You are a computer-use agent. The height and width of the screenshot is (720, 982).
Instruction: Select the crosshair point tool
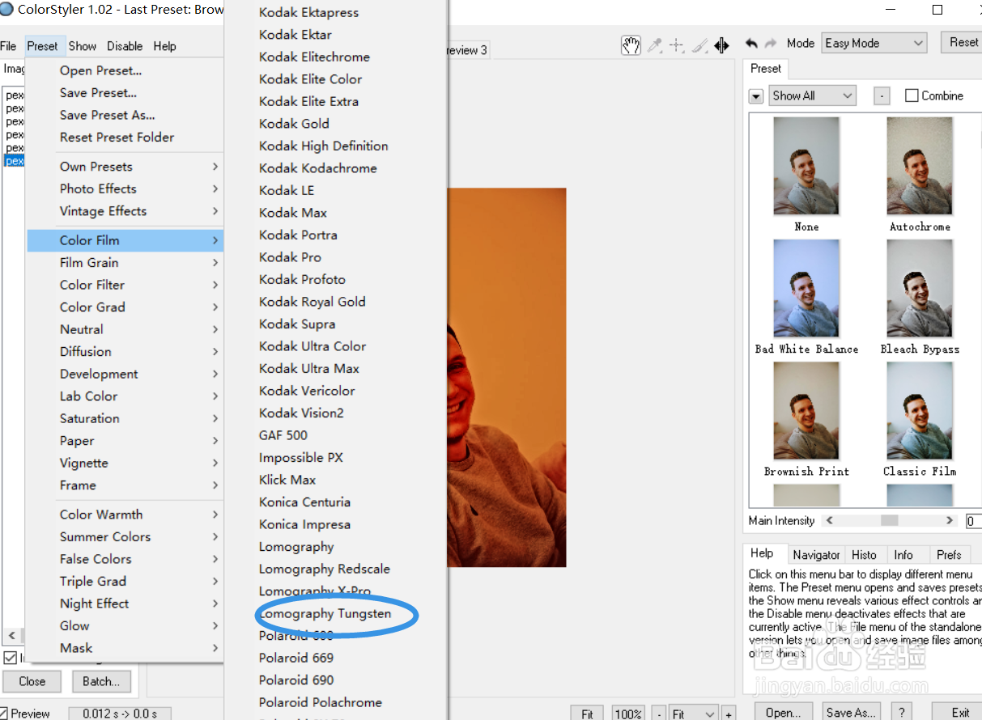[677, 45]
